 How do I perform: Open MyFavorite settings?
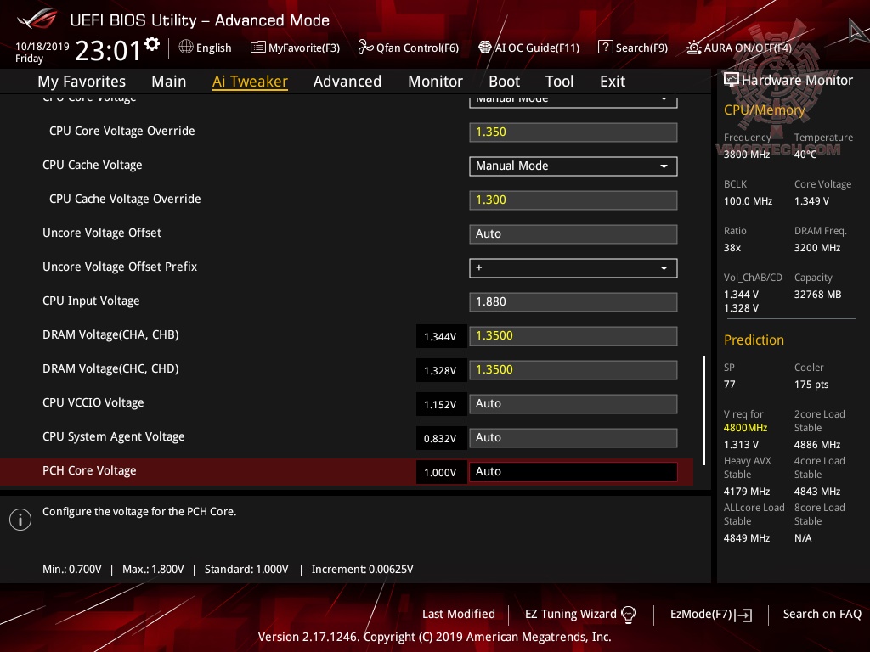pos(295,48)
